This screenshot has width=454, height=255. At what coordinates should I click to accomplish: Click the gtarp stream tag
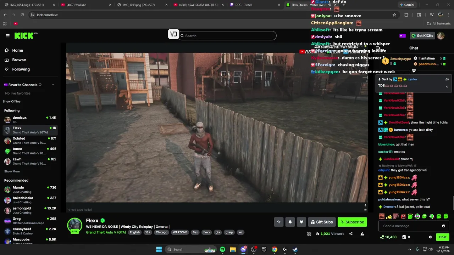pyautogui.click(x=229, y=232)
